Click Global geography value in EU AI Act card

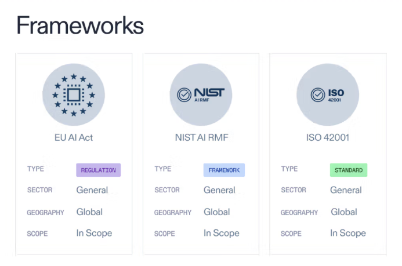point(89,212)
